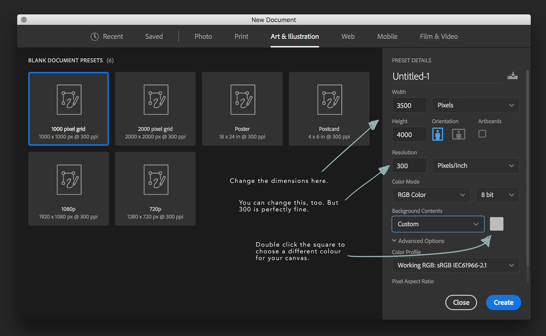Set orientation to portrait
The width and height of the screenshot is (546, 336).
[438, 134]
